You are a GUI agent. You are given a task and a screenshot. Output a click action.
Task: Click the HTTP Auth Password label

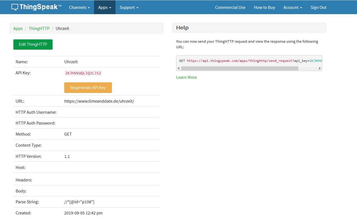coord(35,123)
